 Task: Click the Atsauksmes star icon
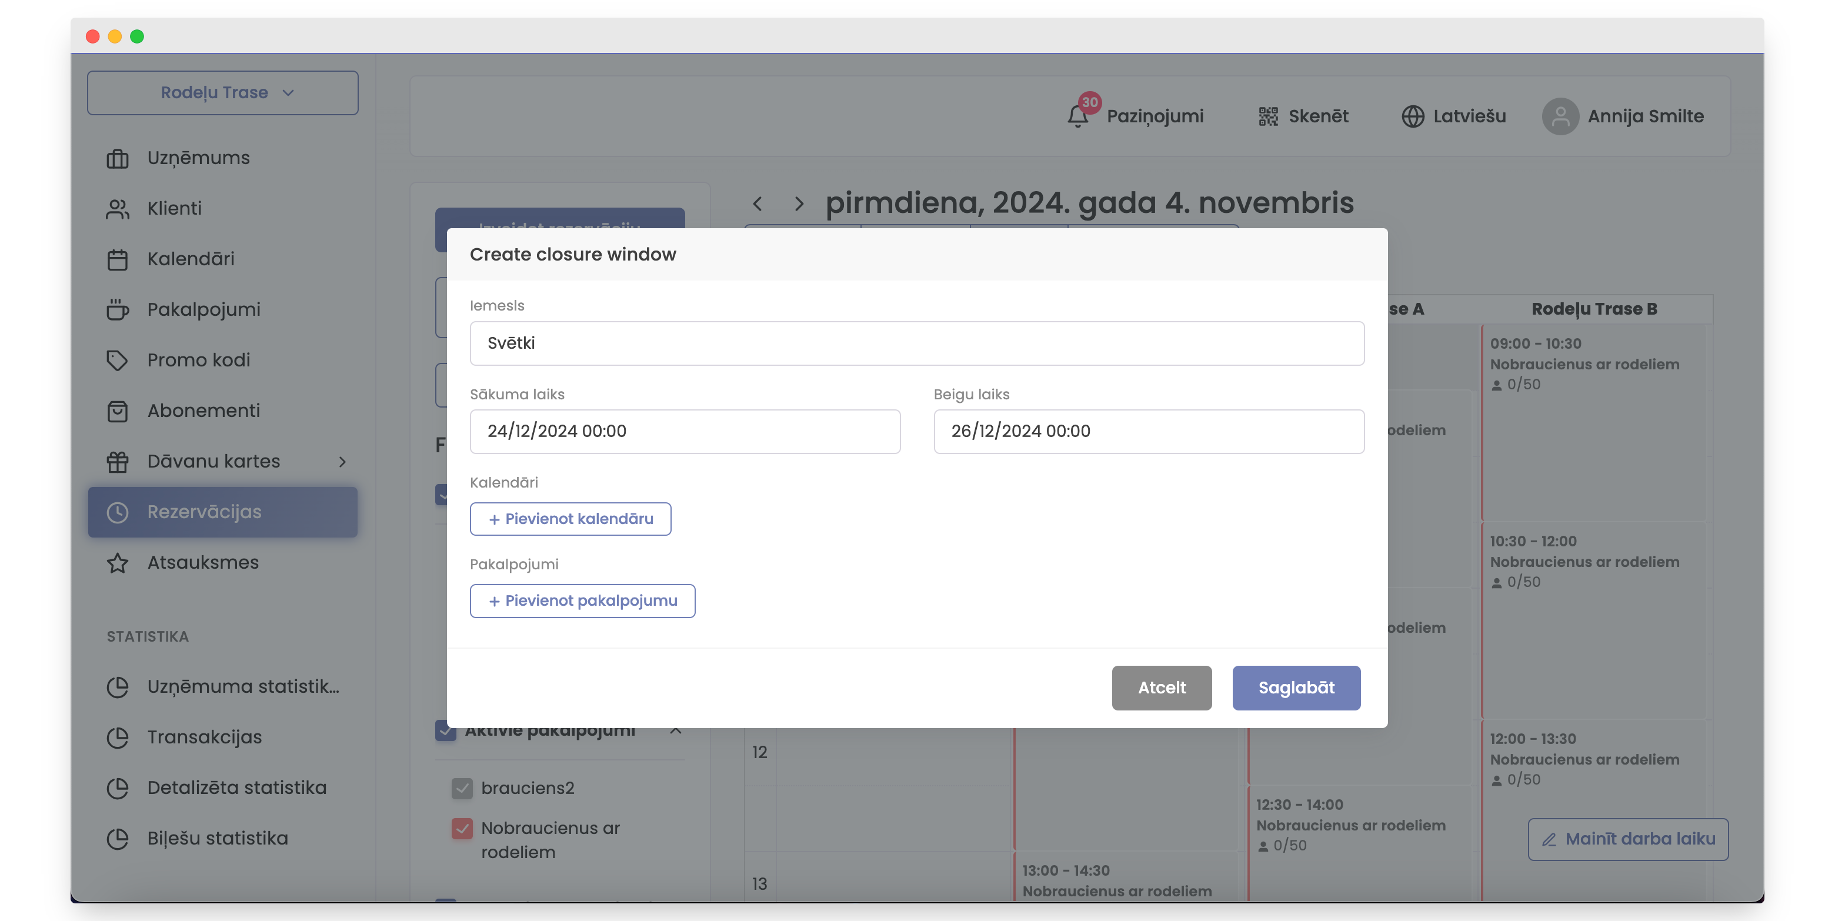(x=118, y=562)
